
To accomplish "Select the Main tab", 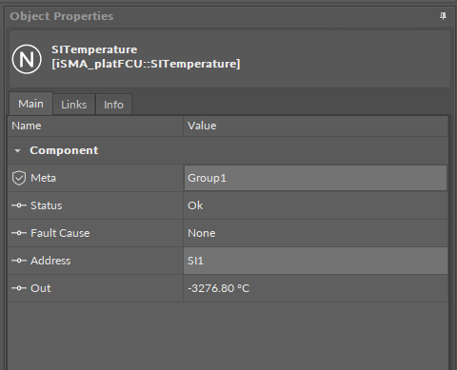I will pyautogui.click(x=30, y=104).
